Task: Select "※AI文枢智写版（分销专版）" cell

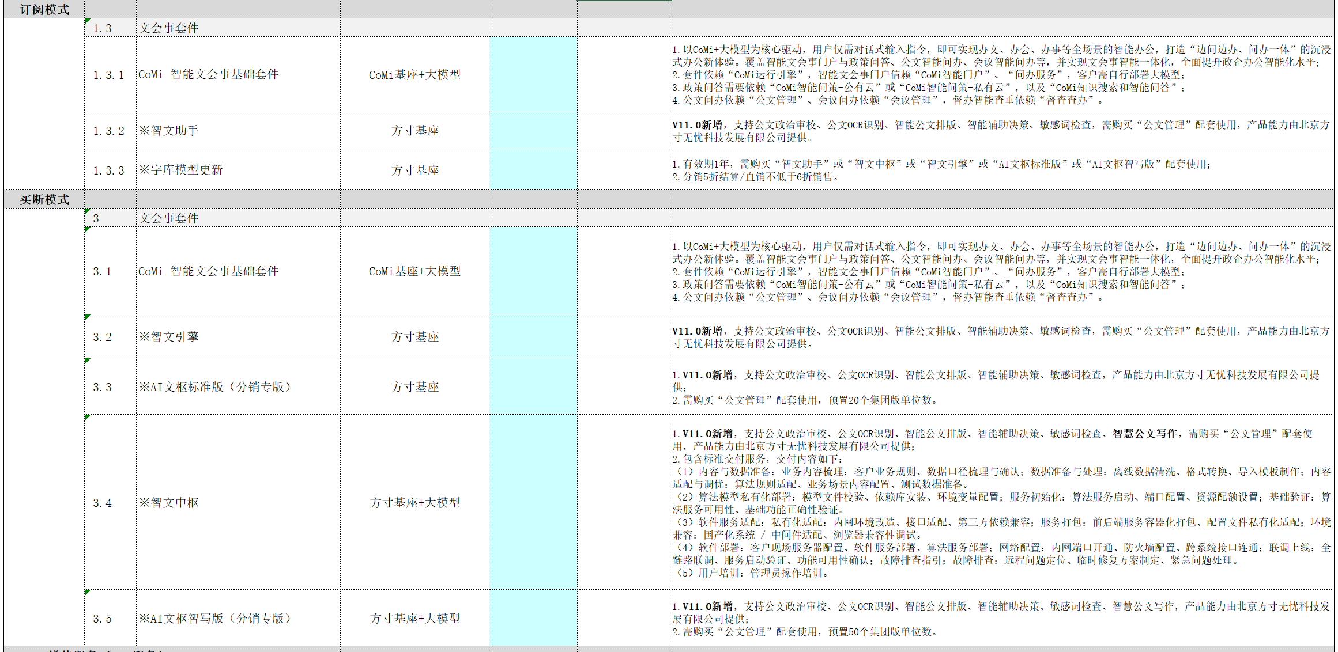Action: [238, 619]
